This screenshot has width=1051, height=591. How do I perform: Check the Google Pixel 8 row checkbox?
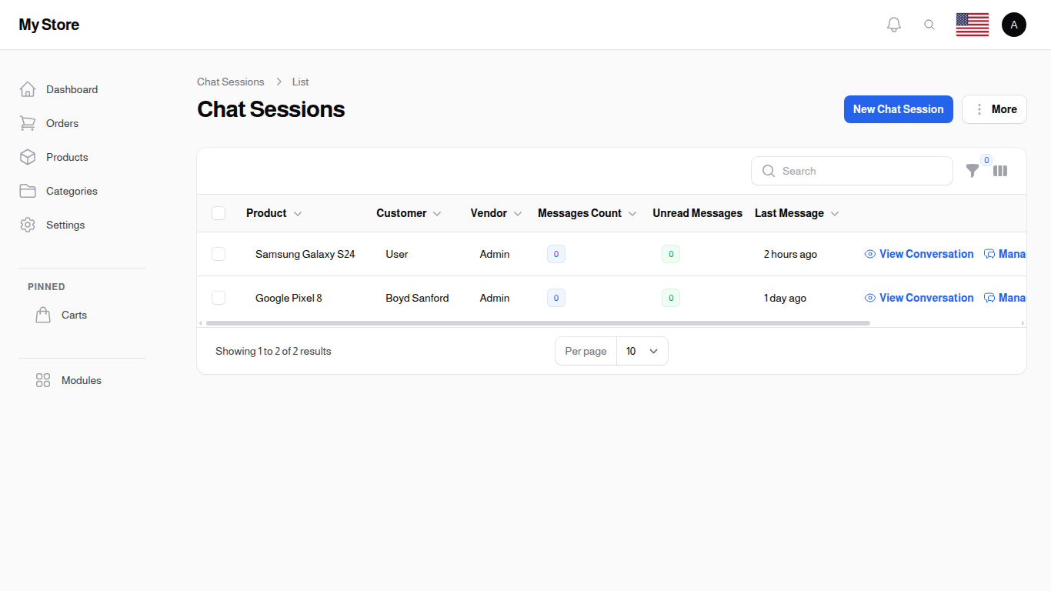coord(219,298)
